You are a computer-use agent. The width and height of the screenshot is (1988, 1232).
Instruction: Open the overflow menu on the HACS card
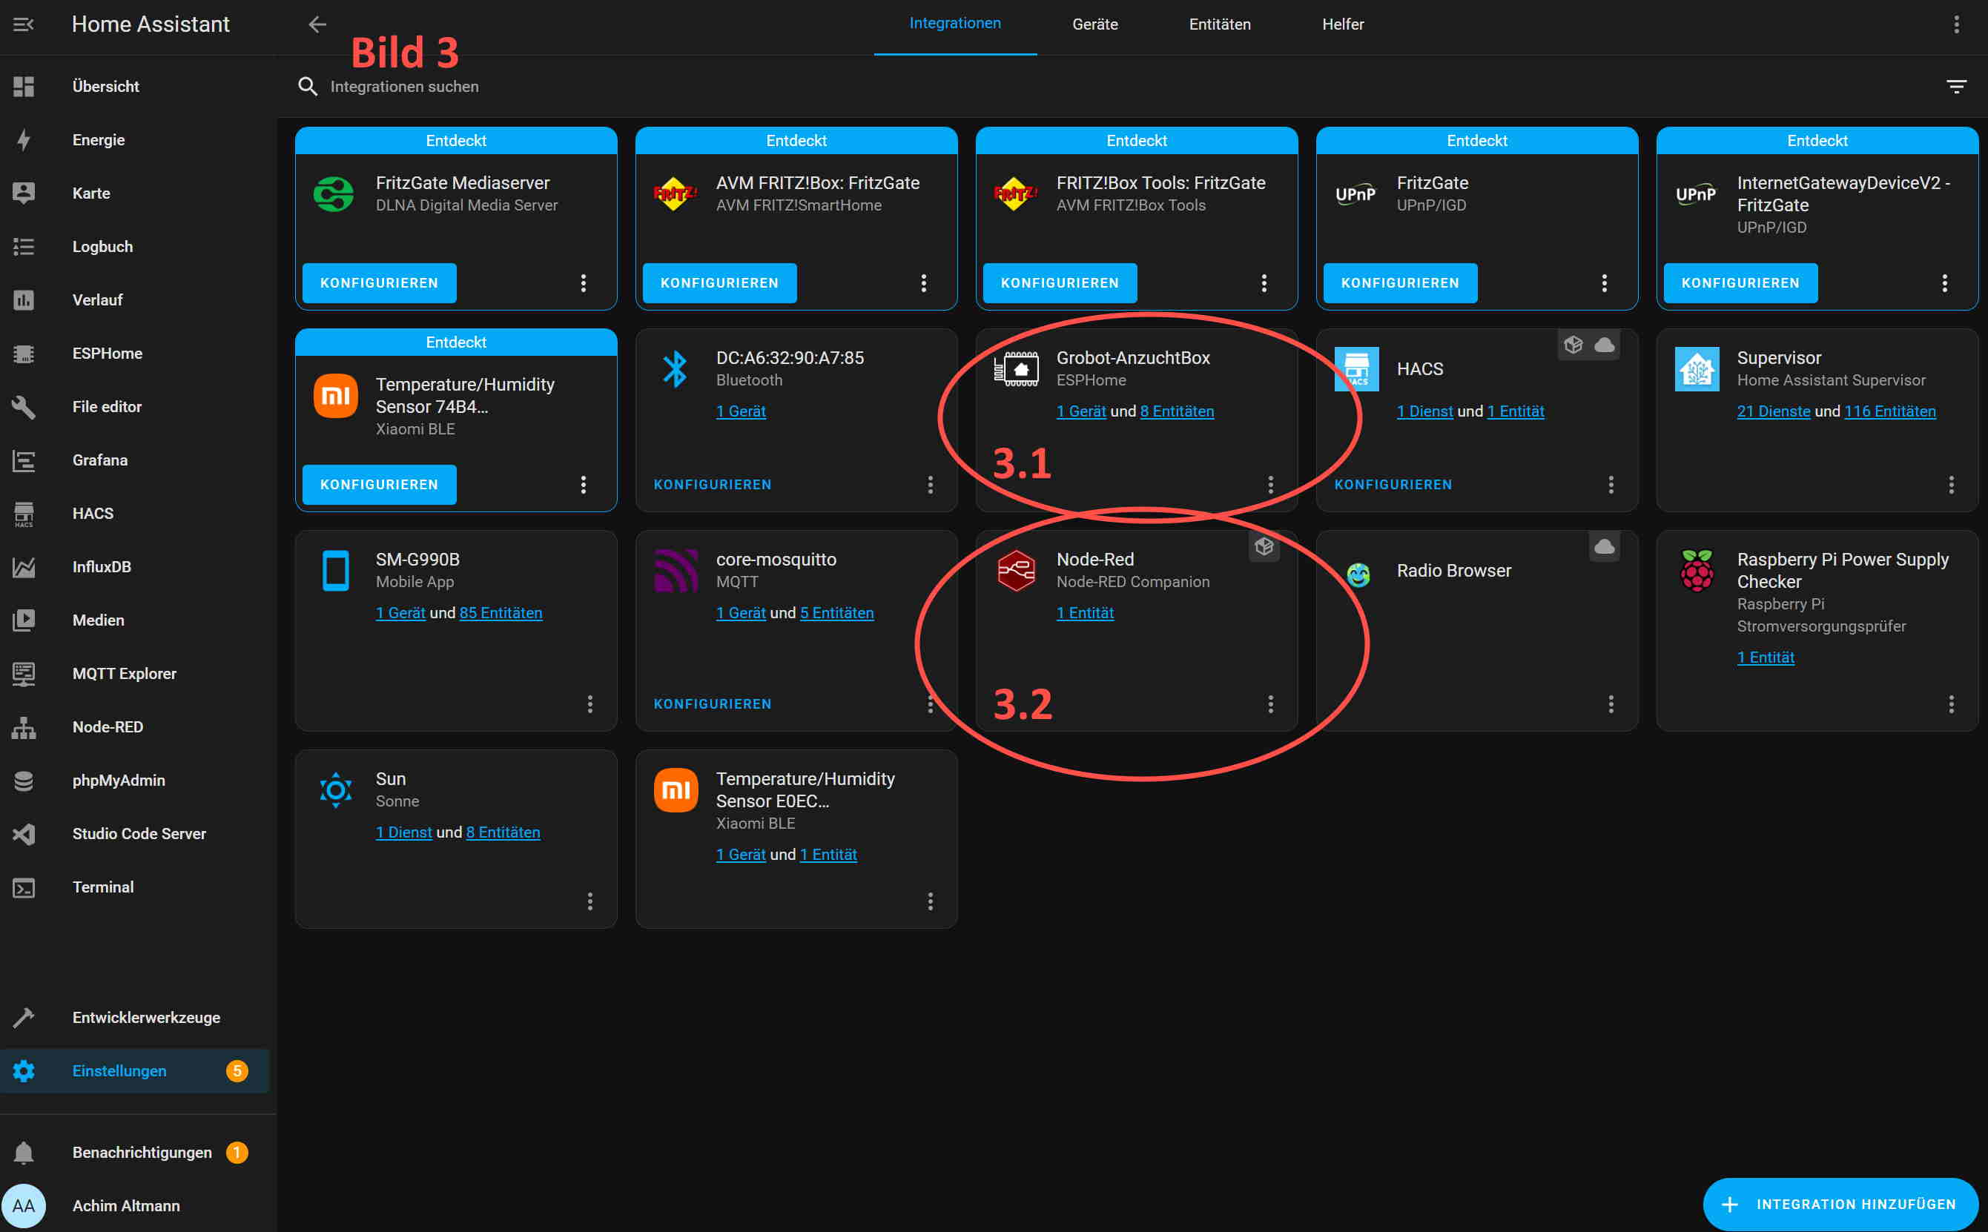1611,485
